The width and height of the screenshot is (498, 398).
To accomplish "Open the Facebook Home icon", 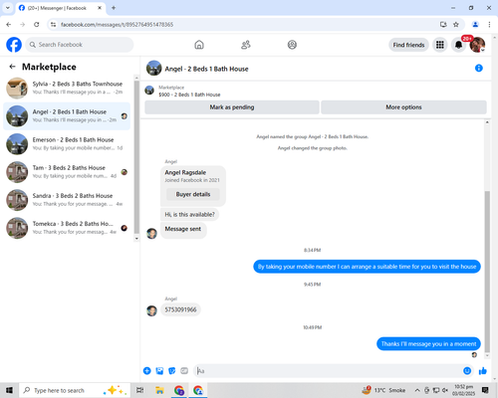I will [199, 45].
